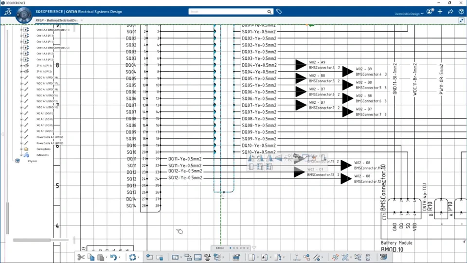Viewport: 467px width, 263px height.
Task: Click the horizontal scrollbar under the tree
Action: pyautogui.click(x=32, y=240)
